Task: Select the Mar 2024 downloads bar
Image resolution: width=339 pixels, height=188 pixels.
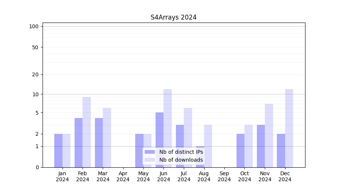Action: click(107, 137)
